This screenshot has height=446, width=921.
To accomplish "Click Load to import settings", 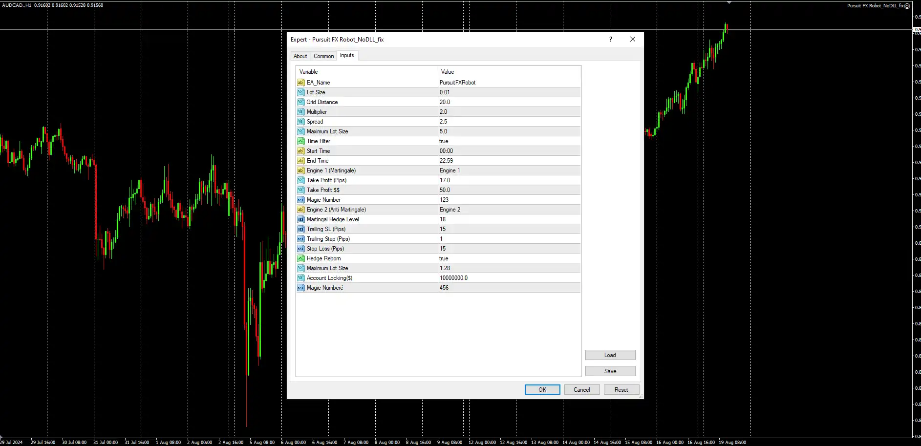I will coord(610,355).
